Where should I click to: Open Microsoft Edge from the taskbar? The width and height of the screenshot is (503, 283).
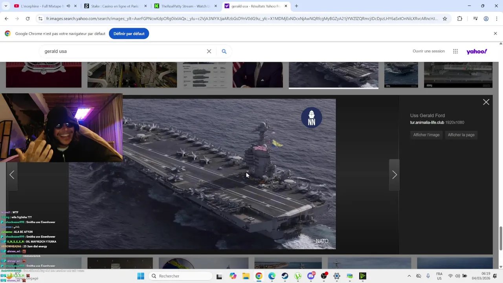coord(272,276)
